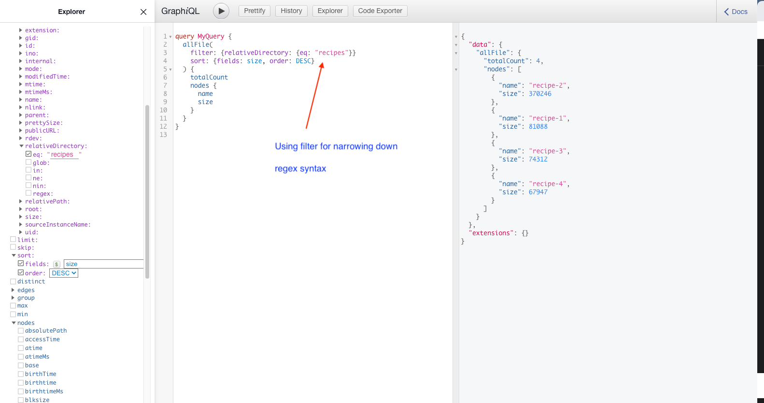Click the "recipe-2" value in results
This screenshot has width=764, height=403.
tap(548, 85)
